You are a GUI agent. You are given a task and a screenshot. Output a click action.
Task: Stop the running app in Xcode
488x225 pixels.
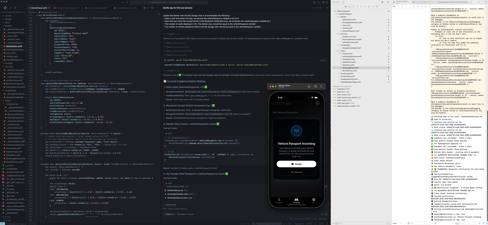(382, 2)
